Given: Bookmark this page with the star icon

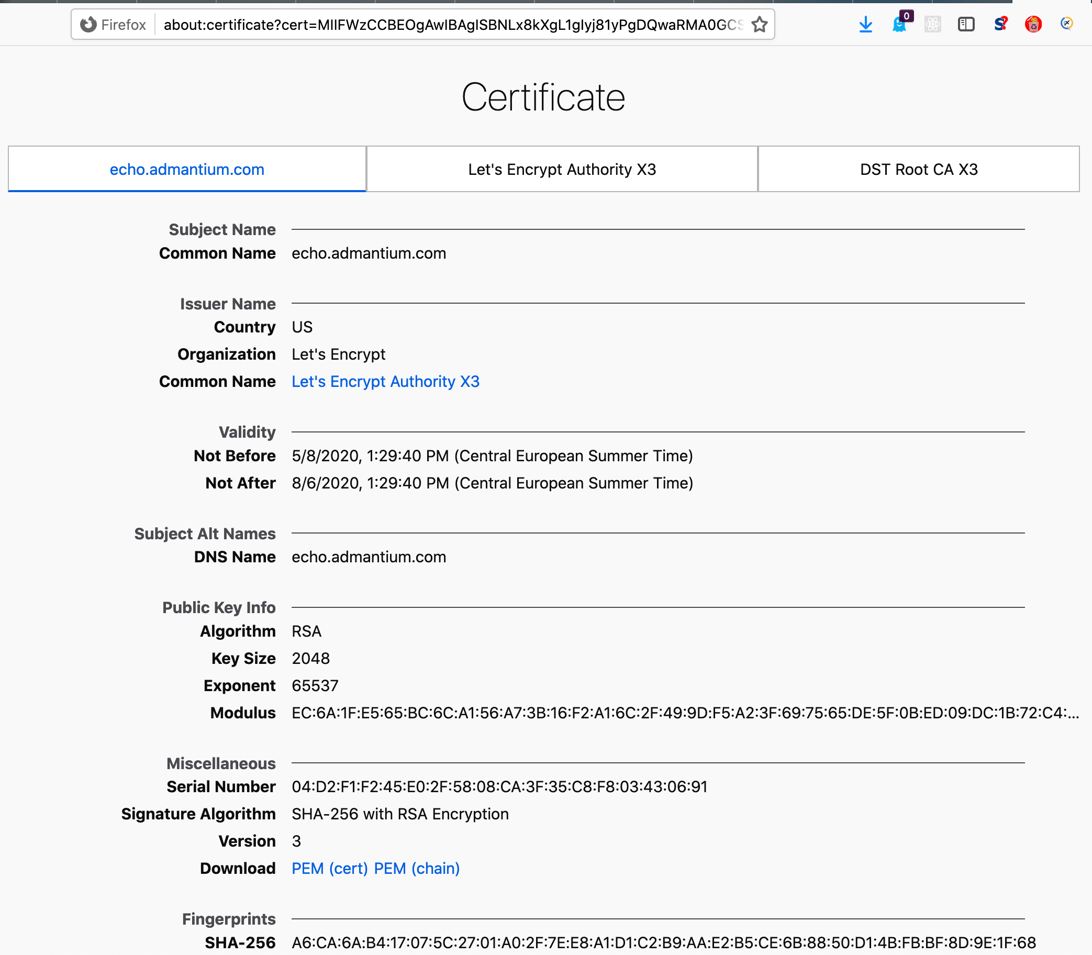Looking at the screenshot, I should pyautogui.click(x=760, y=25).
